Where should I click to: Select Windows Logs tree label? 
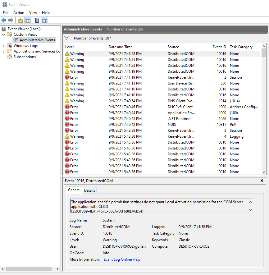(25, 46)
